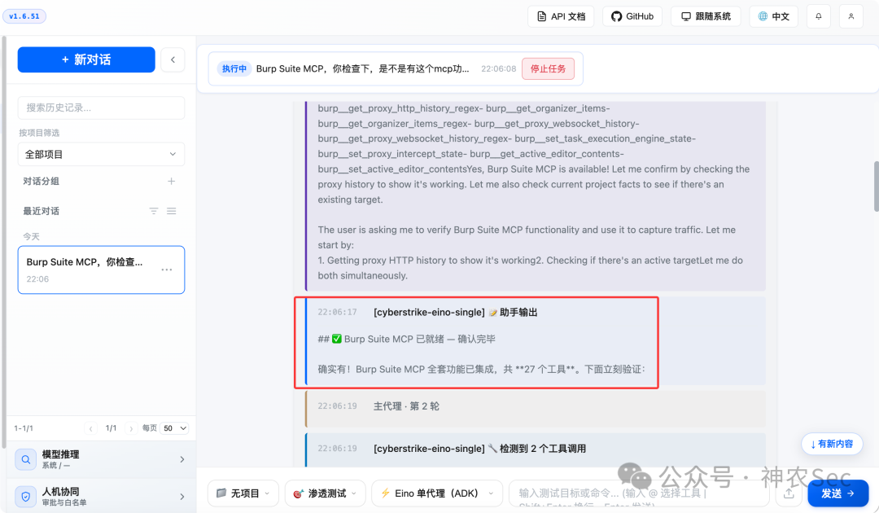Click the 模型推理 search icon

[25, 460]
